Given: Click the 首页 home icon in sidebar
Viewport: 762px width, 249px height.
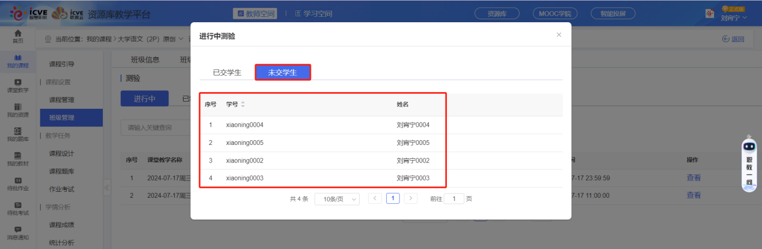Looking at the screenshot, I should pyautogui.click(x=18, y=36).
